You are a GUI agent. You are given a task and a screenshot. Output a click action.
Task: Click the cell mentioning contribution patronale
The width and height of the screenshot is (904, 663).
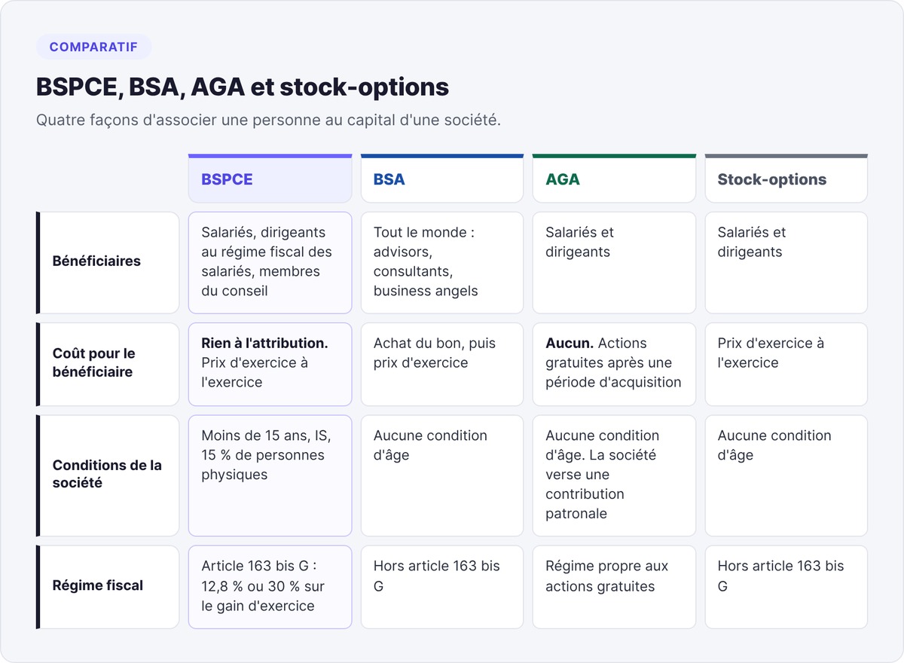point(614,475)
